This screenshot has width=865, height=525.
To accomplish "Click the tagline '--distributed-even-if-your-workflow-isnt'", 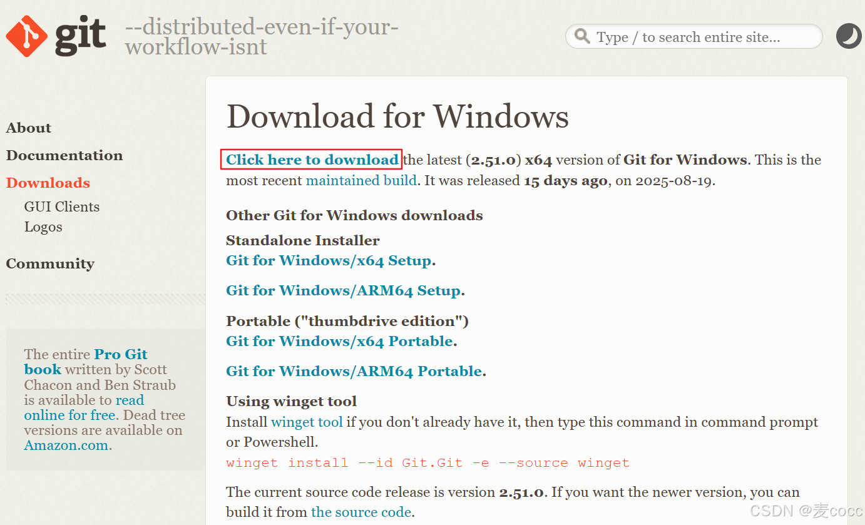I will coord(262,36).
